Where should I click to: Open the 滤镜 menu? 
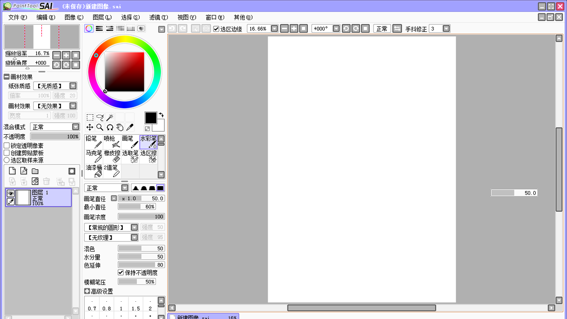click(x=158, y=17)
